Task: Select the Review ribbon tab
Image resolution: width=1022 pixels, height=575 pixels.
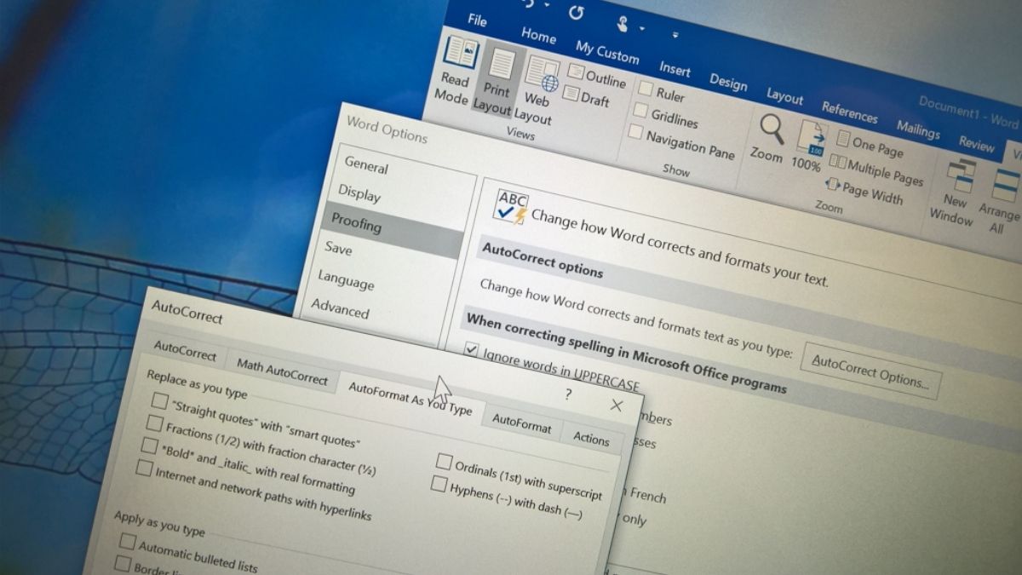Action: [x=976, y=144]
